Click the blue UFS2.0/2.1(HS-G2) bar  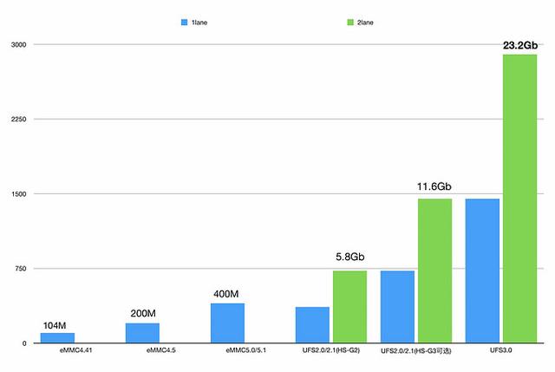point(312,324)
